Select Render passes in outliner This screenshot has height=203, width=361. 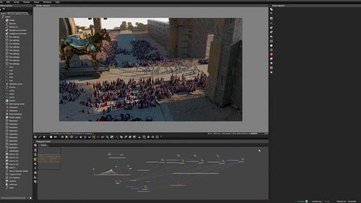point(15,117)
